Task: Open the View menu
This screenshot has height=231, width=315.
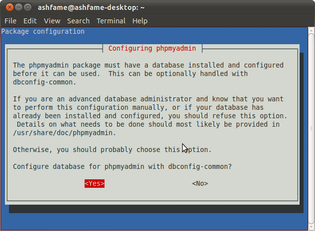Action: pos(52,21)
